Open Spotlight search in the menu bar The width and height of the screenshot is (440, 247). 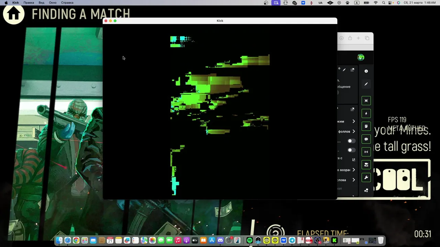pyautogui.click(x=384, y=3)
